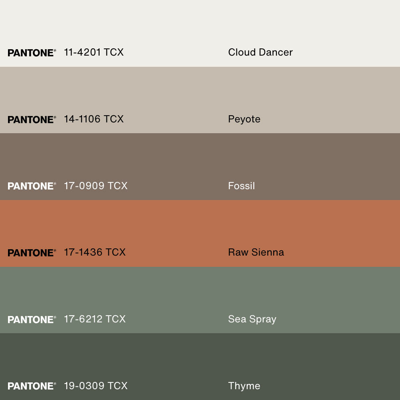Click the Cloud Dancer name label
Image resolution: width=400 pixels, height=400 pixels.
(260, 52)
